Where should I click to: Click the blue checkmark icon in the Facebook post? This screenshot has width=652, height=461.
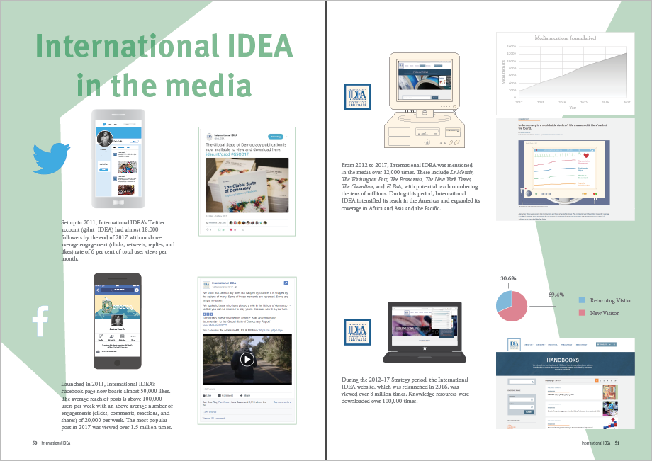click(286, 283)
